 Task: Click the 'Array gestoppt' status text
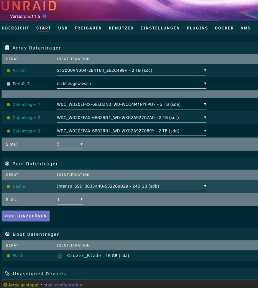23,285
